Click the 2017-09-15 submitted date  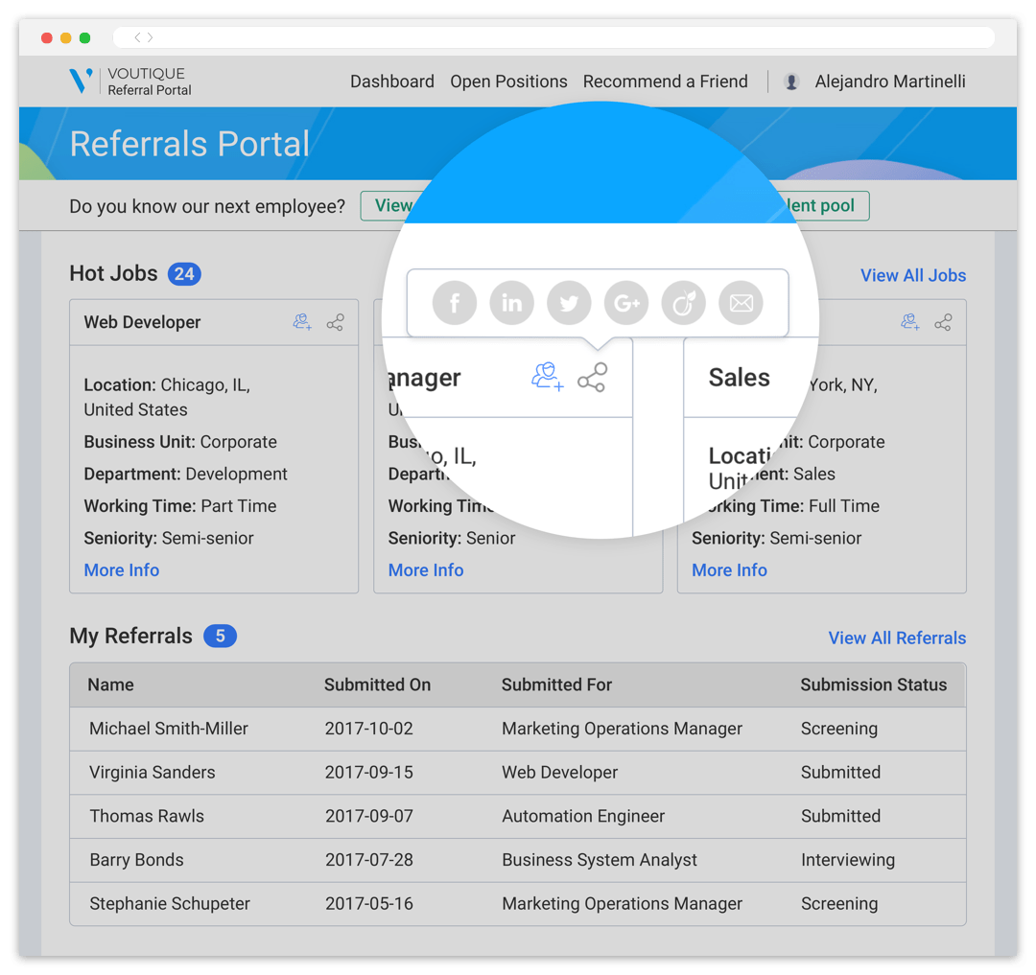point(368,773)
